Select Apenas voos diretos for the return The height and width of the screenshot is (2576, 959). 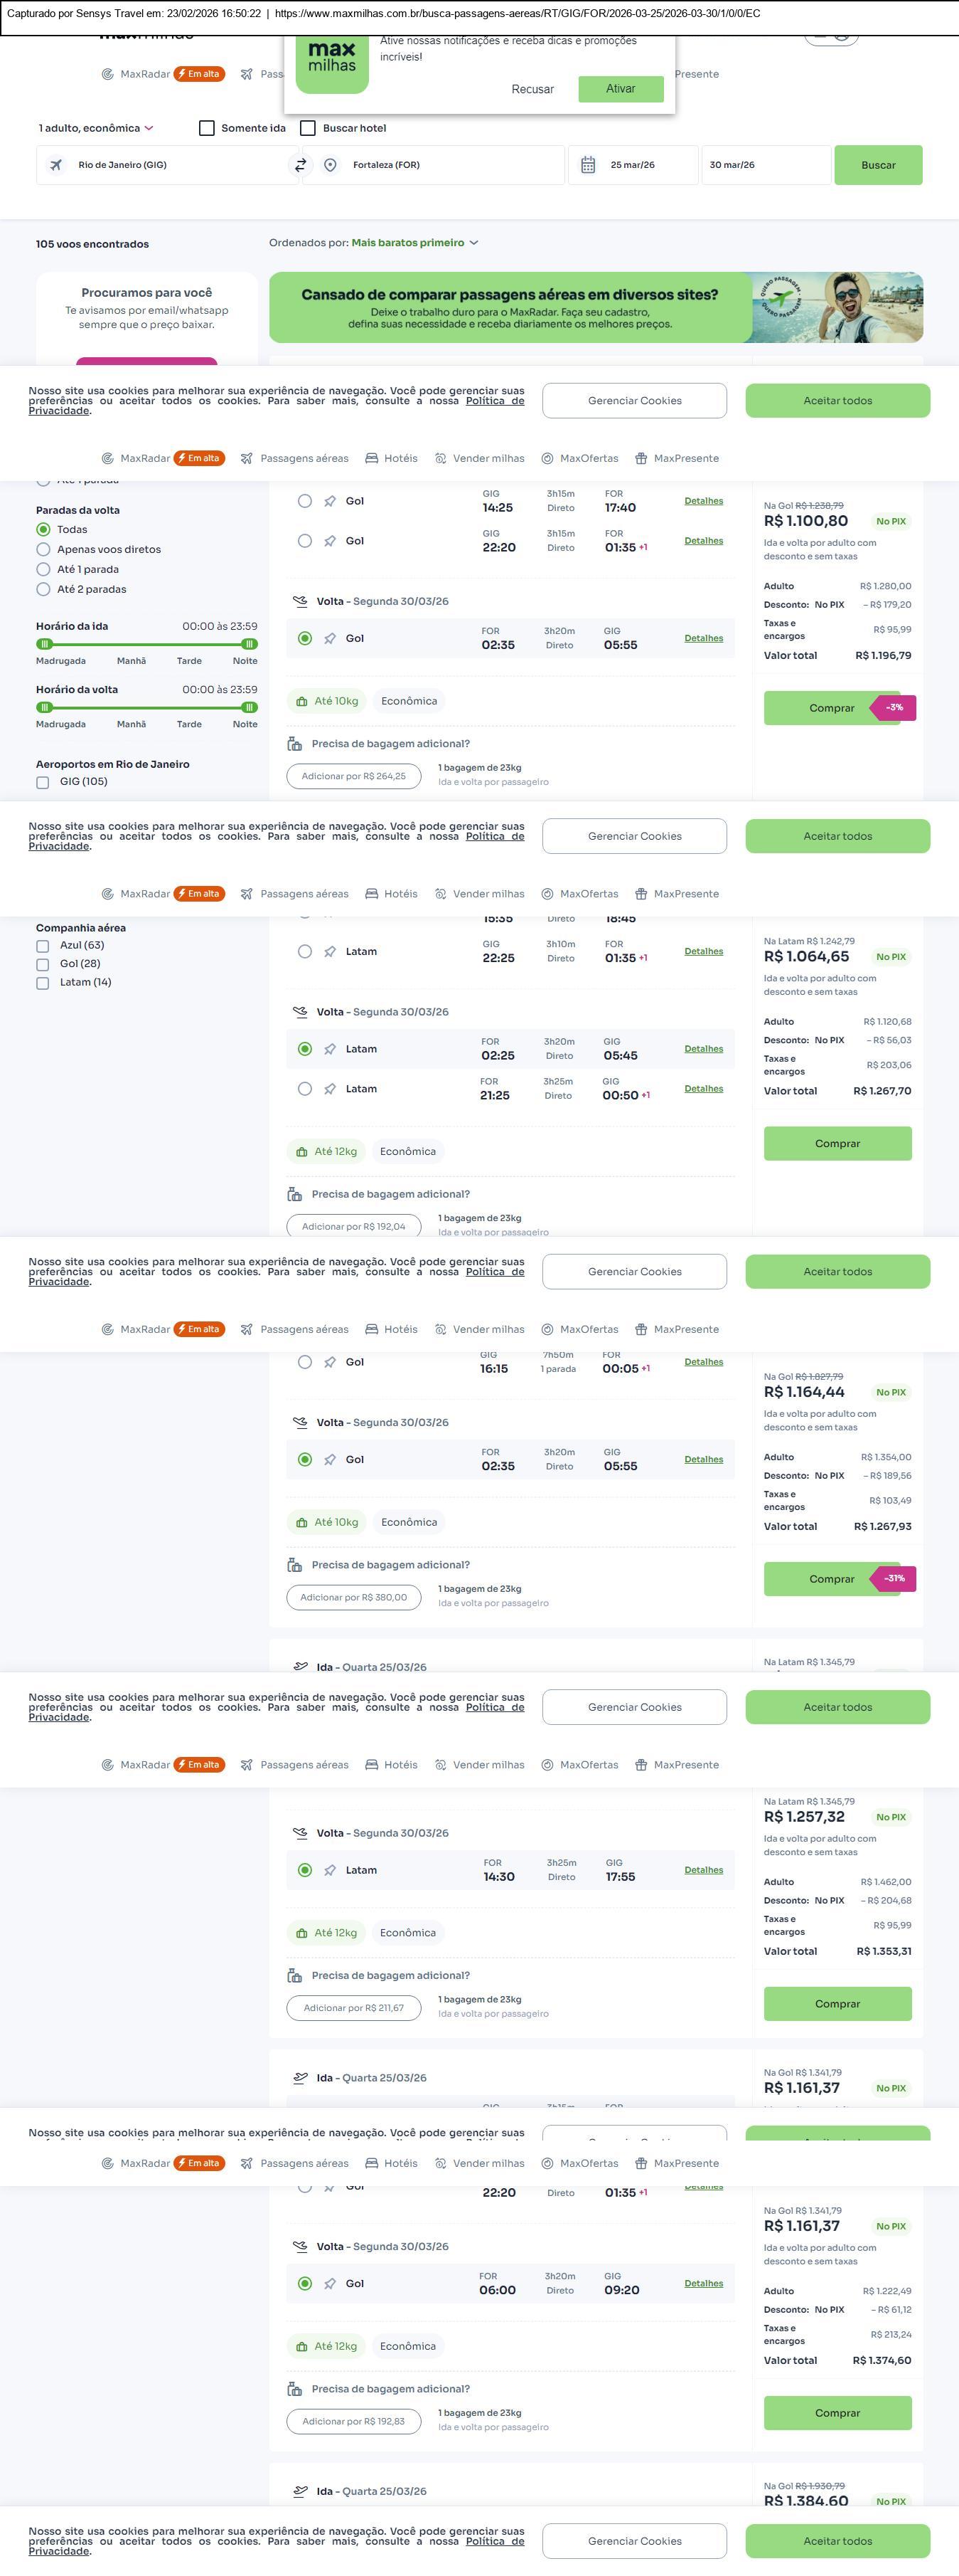43,549
